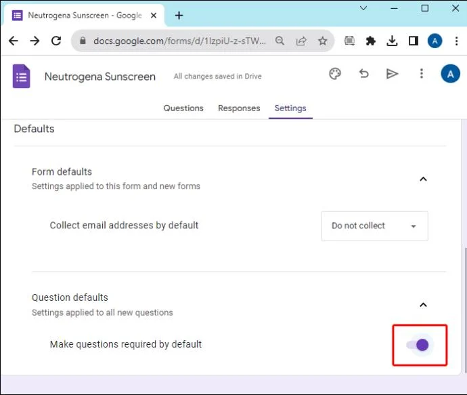Click the purple Google Forms home icon
The width and height of the screenshot is (467, 395).
[x=22, y=77]
